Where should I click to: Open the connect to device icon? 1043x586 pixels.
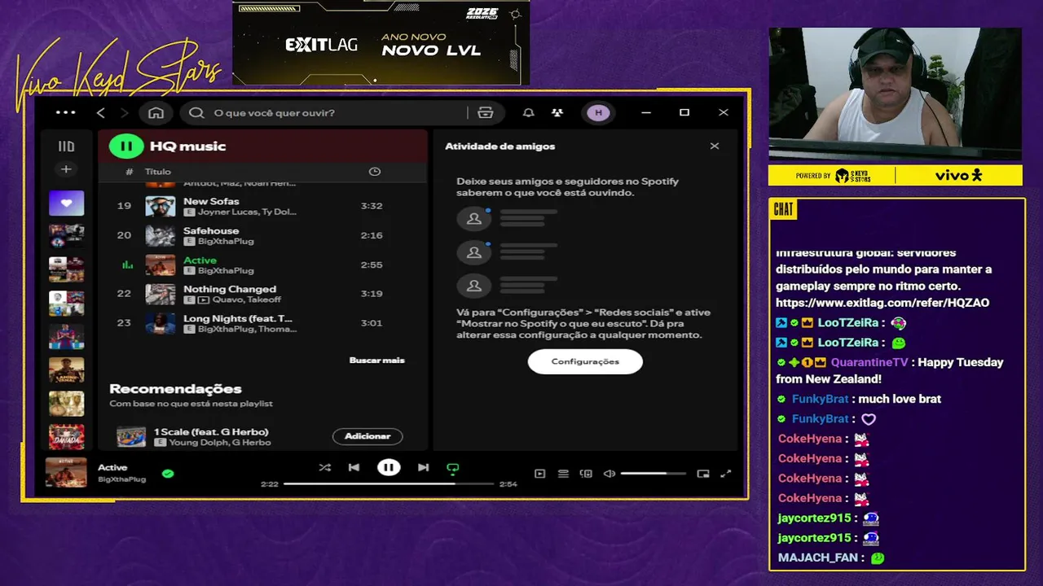point(586,474)
